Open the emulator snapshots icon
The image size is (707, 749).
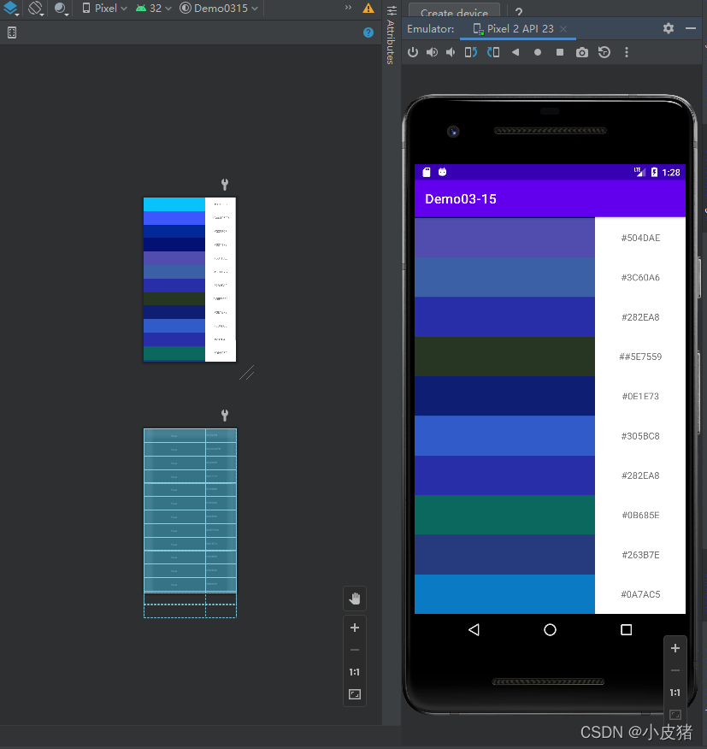tap(604, 52)
